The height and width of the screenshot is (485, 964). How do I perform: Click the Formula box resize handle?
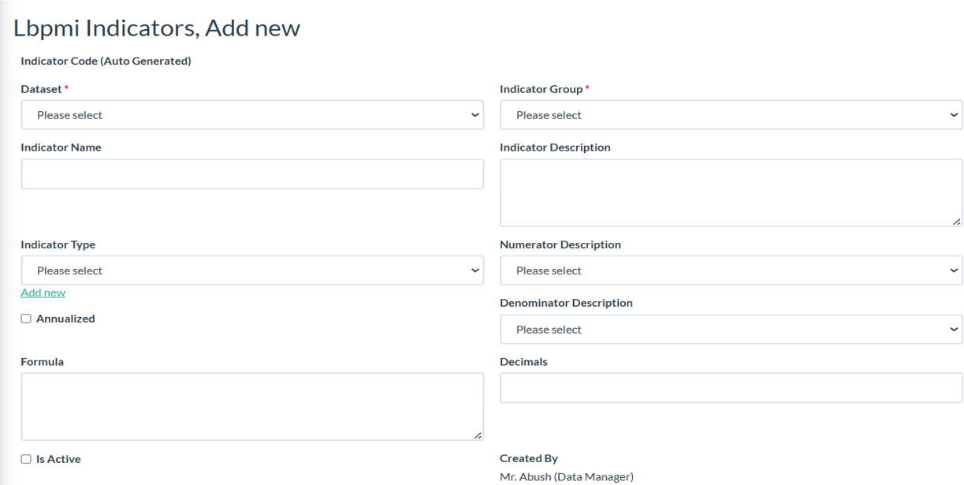click(x=478, y=435)
